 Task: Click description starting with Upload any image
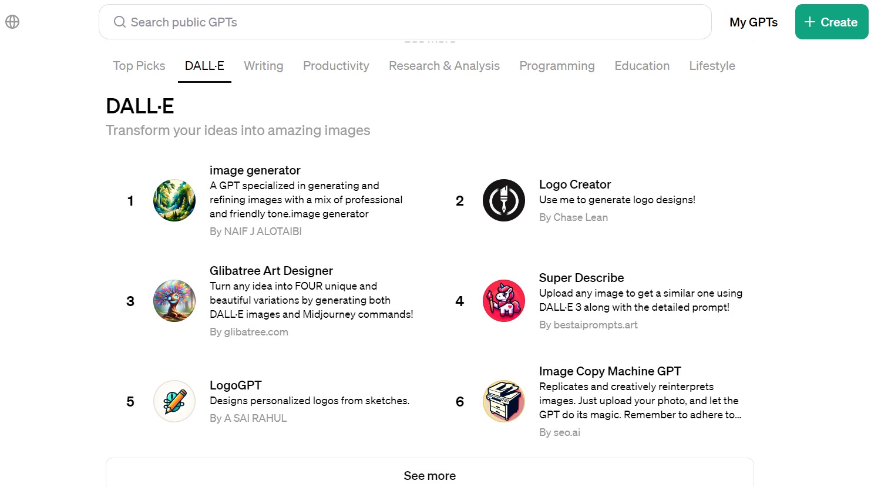[641, 300]
